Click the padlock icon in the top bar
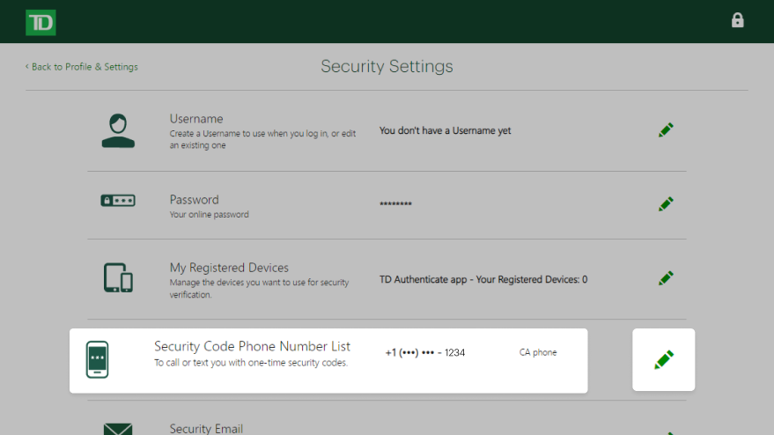 738,20
